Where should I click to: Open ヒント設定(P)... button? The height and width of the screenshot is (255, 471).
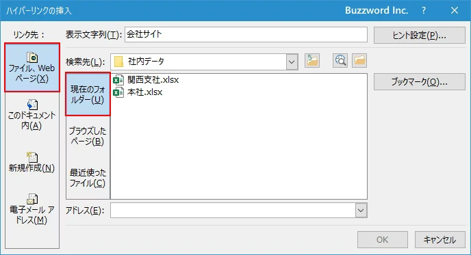coord(420,36)
